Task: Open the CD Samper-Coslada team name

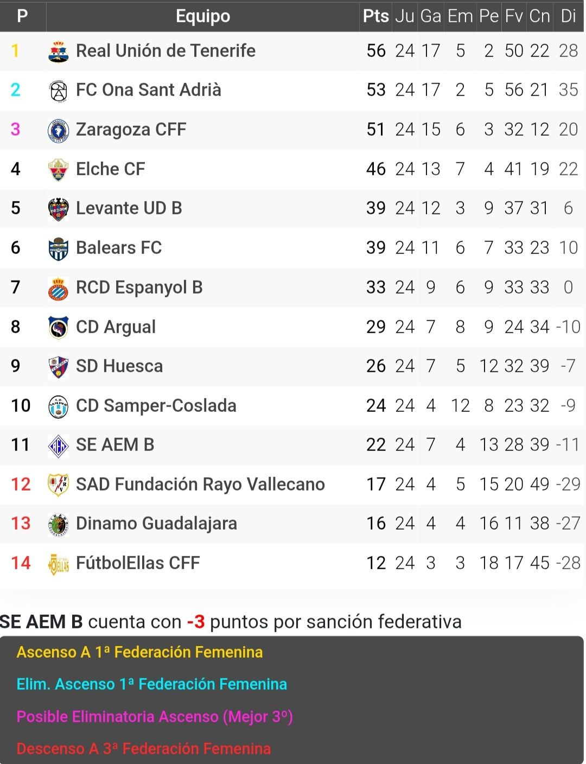Action: 156,405
